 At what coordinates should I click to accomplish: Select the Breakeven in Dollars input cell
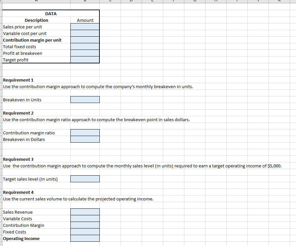85,139
